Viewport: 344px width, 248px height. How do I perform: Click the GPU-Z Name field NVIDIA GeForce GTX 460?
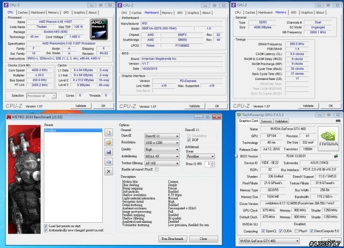(x=288, y=129)
